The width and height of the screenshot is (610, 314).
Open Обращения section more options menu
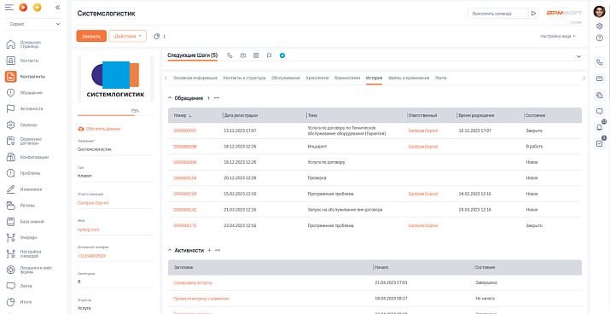click(217, 98)
